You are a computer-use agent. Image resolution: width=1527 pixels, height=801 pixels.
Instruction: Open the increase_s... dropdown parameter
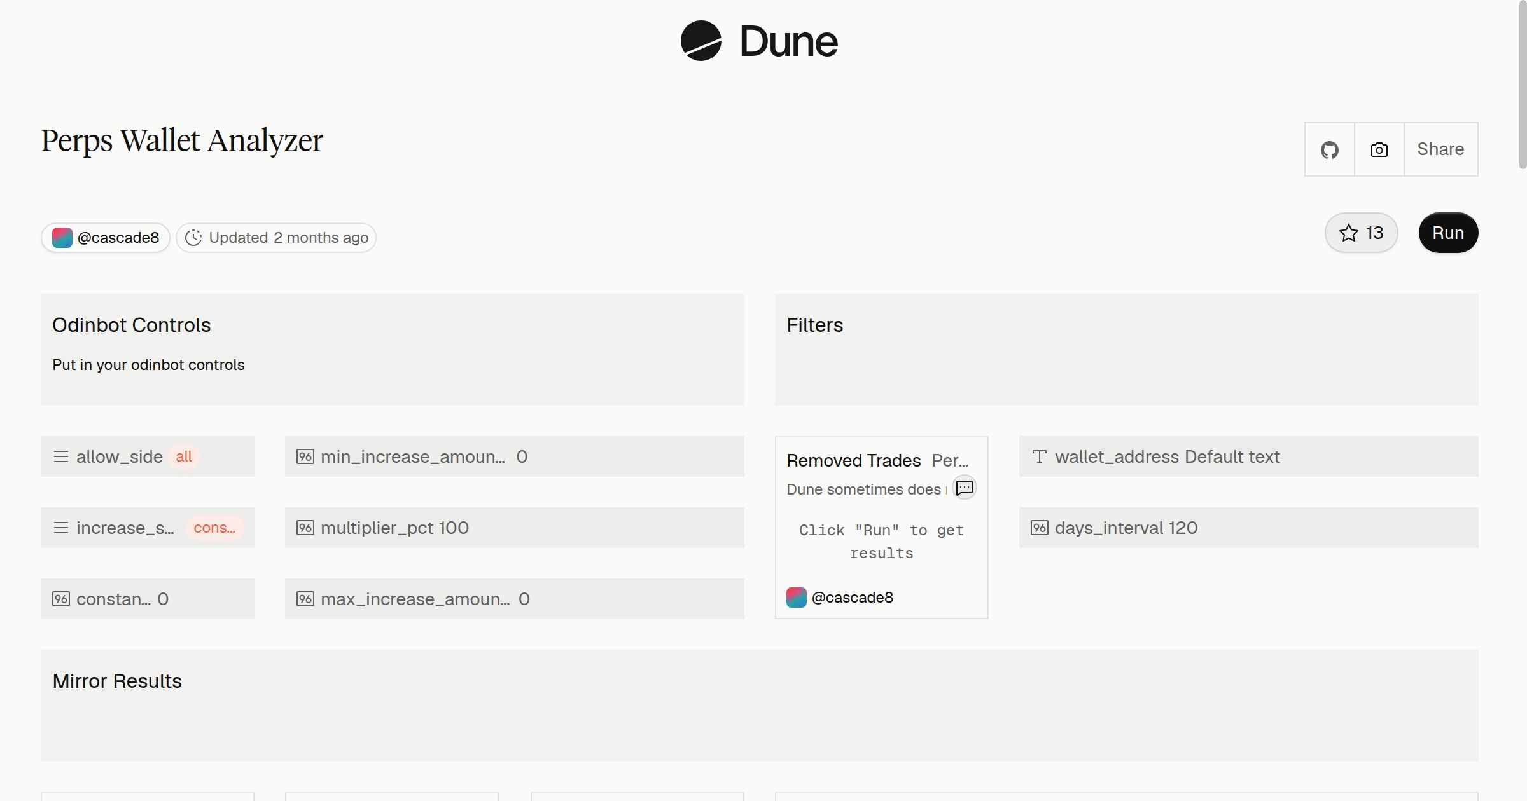coord(148,528)
